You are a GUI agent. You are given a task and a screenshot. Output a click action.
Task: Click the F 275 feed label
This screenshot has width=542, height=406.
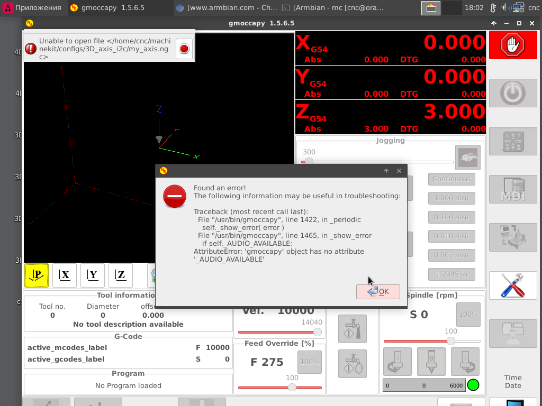[x=267, y=362]
